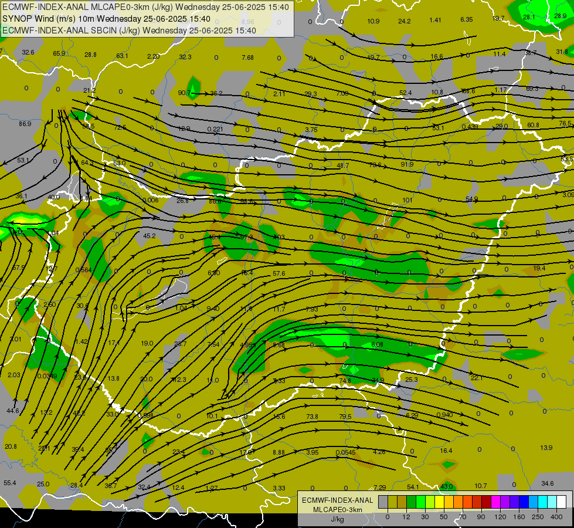Click the map value 65.9
This screenshot has height=528, width=574.
[59, 53]
